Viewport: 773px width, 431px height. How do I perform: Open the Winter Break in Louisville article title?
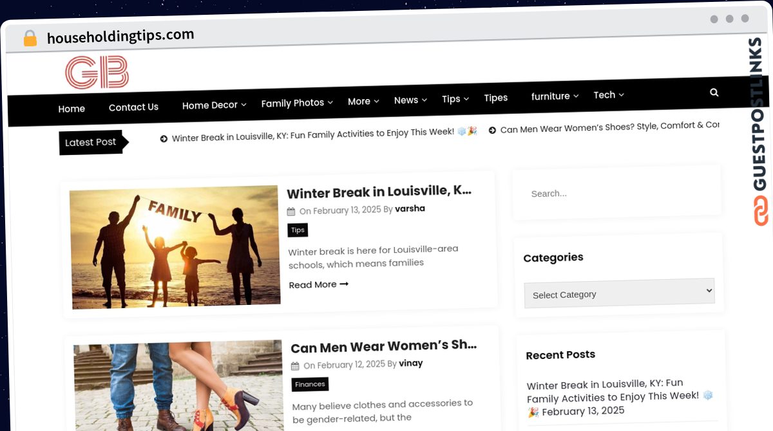pyautogui.click(x=379, y=191)
